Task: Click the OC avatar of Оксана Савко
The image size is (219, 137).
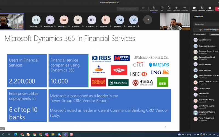Action: pos(195,89)
